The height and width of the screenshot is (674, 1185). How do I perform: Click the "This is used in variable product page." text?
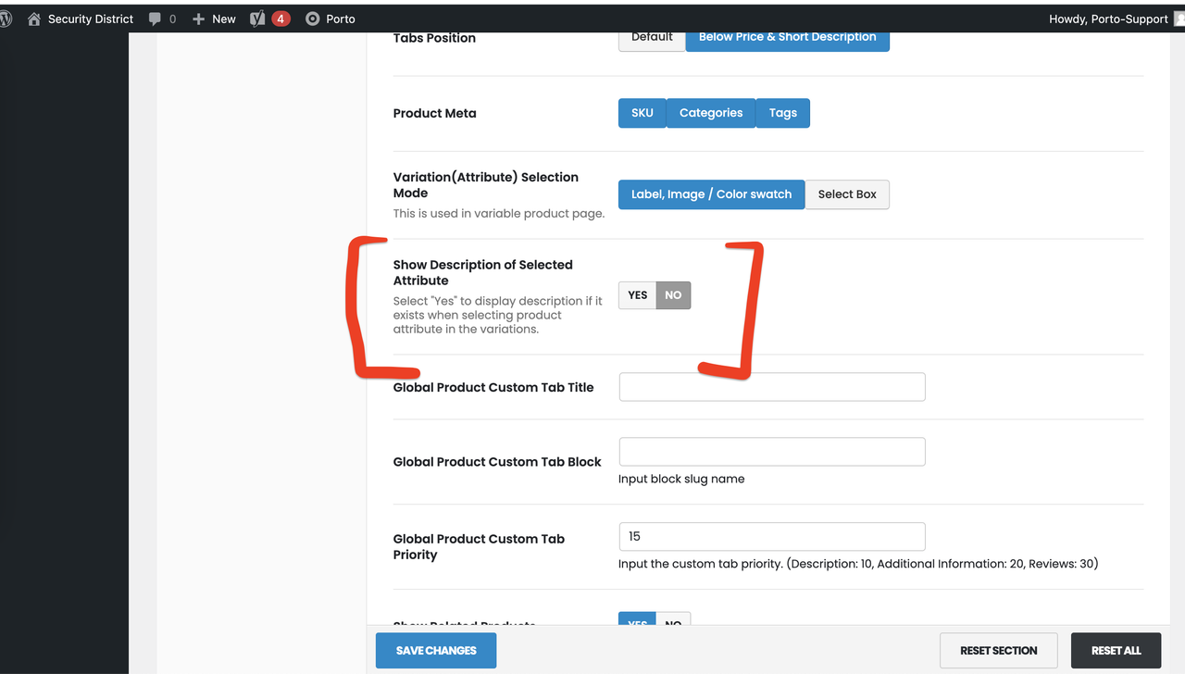pos(499,214)
